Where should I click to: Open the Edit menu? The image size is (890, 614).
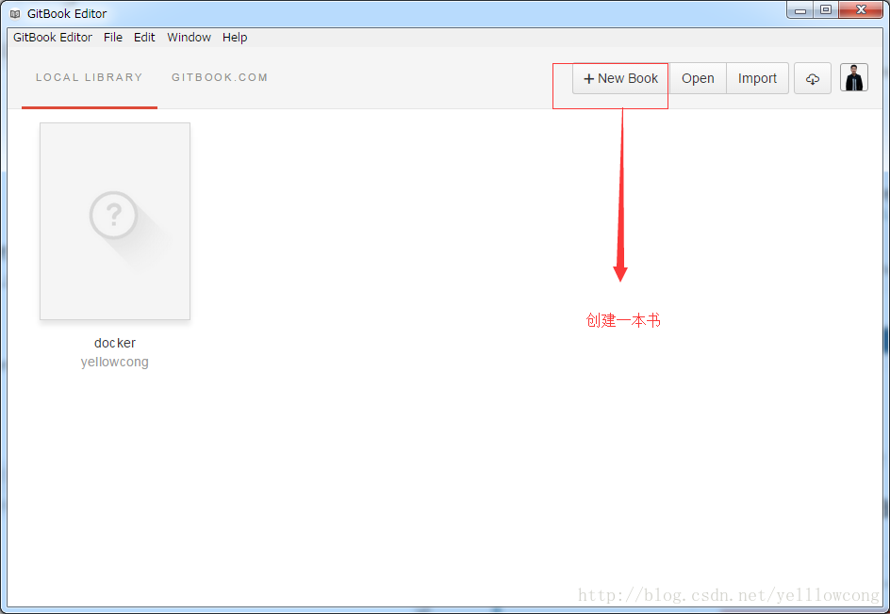point(144,38)
